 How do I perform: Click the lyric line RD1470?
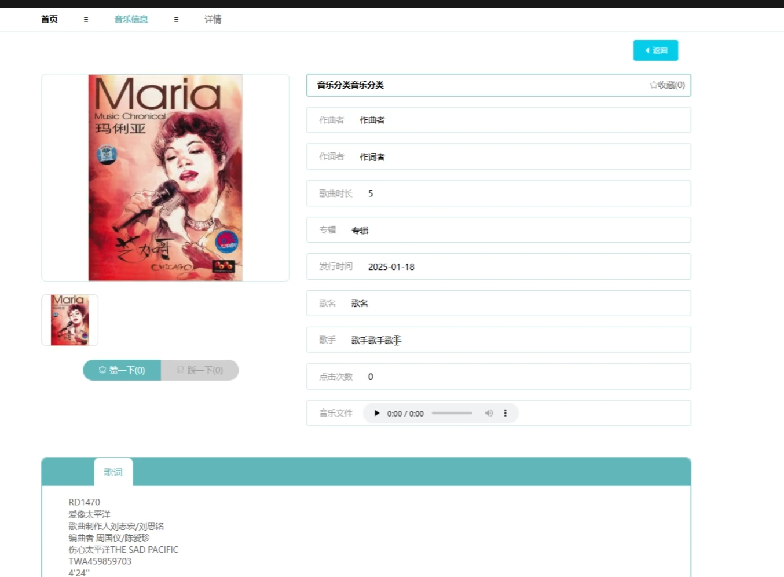point(84,502)
